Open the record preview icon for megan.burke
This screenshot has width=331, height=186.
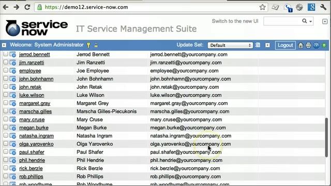pyautogui.click(x=12, y=128)
